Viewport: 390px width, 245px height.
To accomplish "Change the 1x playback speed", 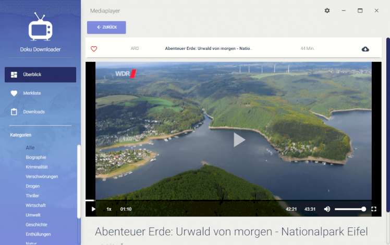I will pyautogui.click(x=109, y=209).
